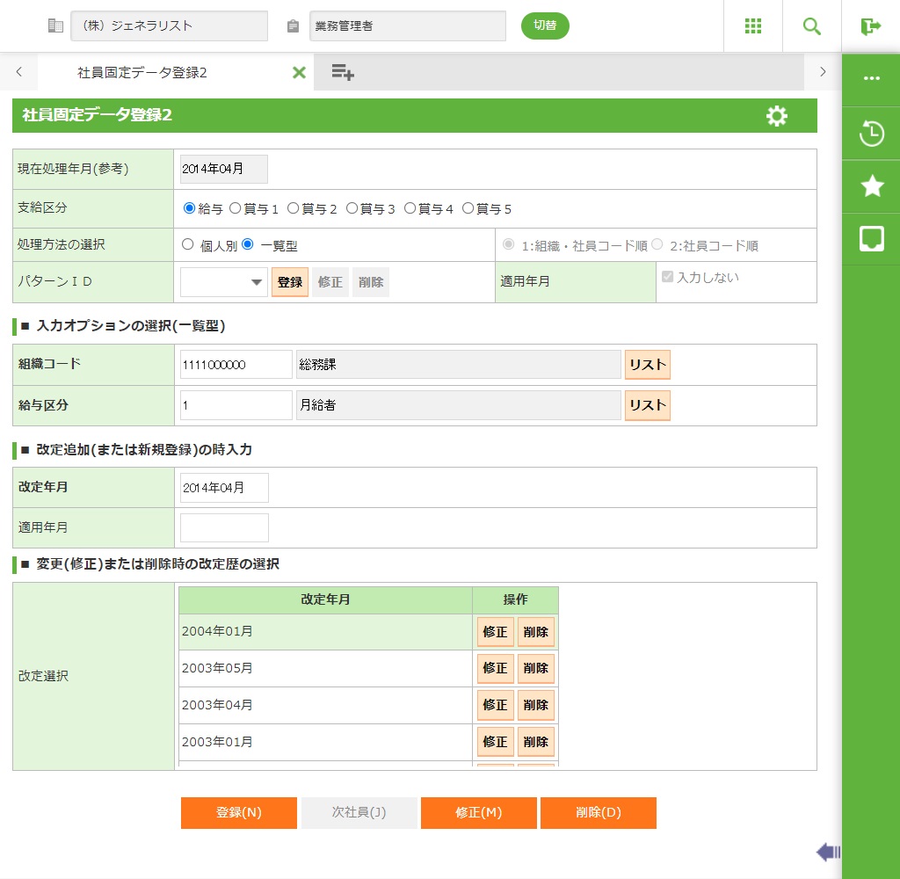Image resolution: width=900 pixels, height=879 pixels.
Task: Open the 組織コード リスト lookup button
Action: pos(647,365)
